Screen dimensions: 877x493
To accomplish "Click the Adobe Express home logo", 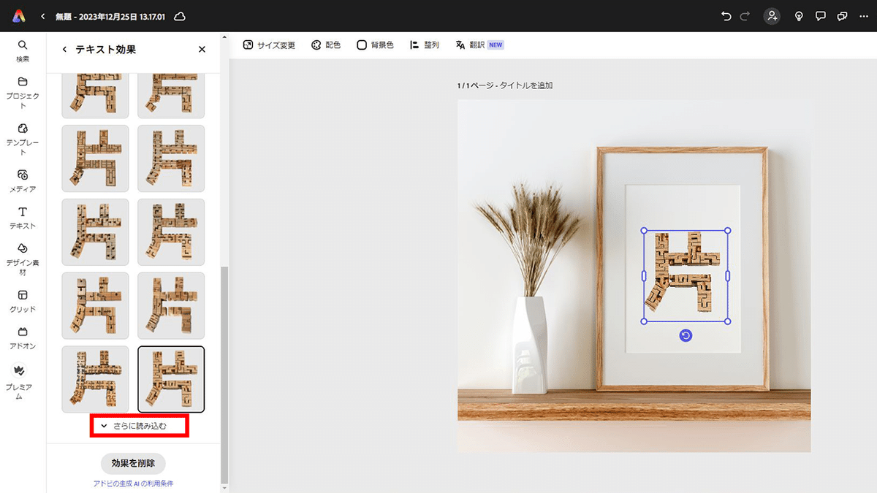I will (x=20, y=16).
